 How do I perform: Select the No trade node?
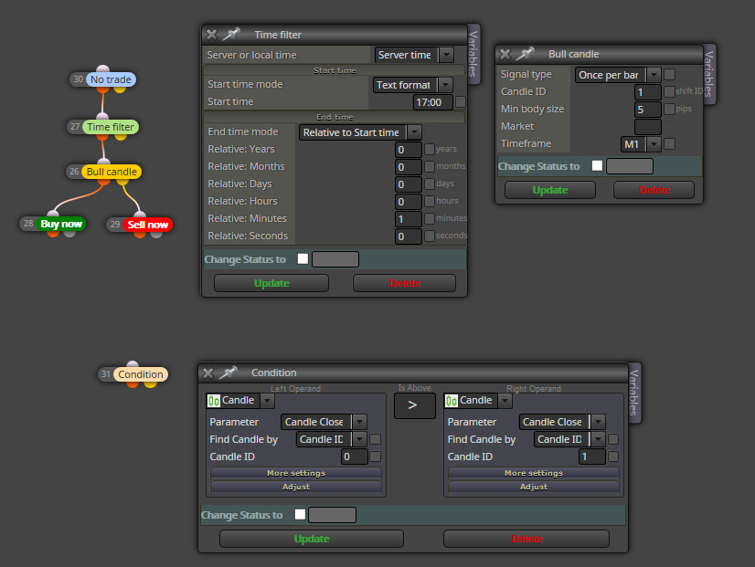coord(111,79)
